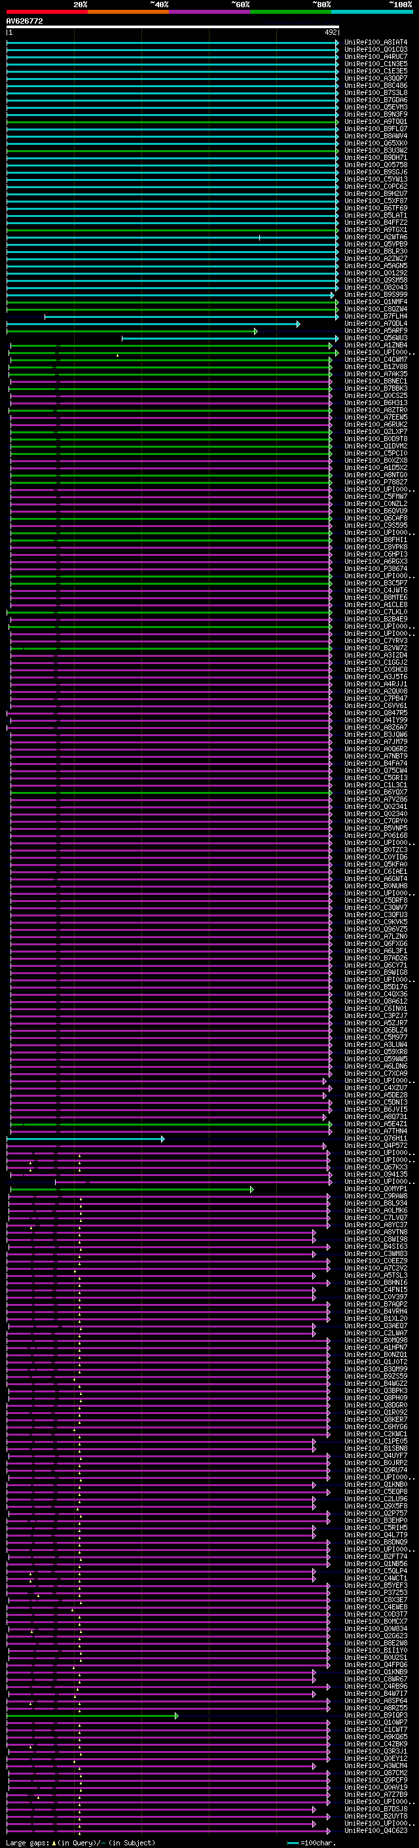
Task: Select hit label UniRef100_C9RAW8
Action: [x=375, y=1196]
